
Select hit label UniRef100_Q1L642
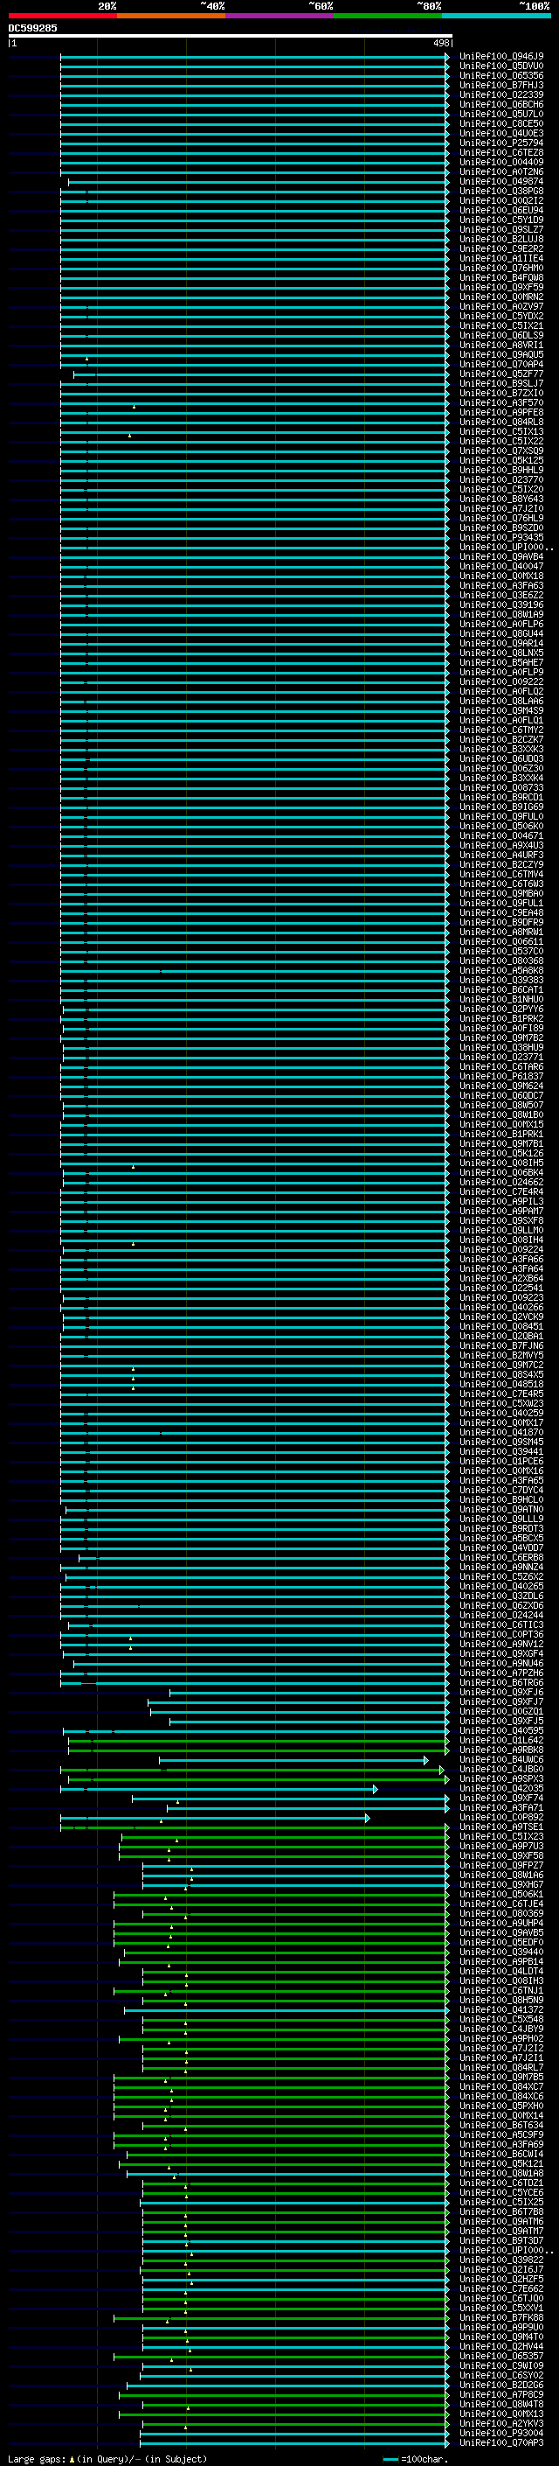(501, 1740)
